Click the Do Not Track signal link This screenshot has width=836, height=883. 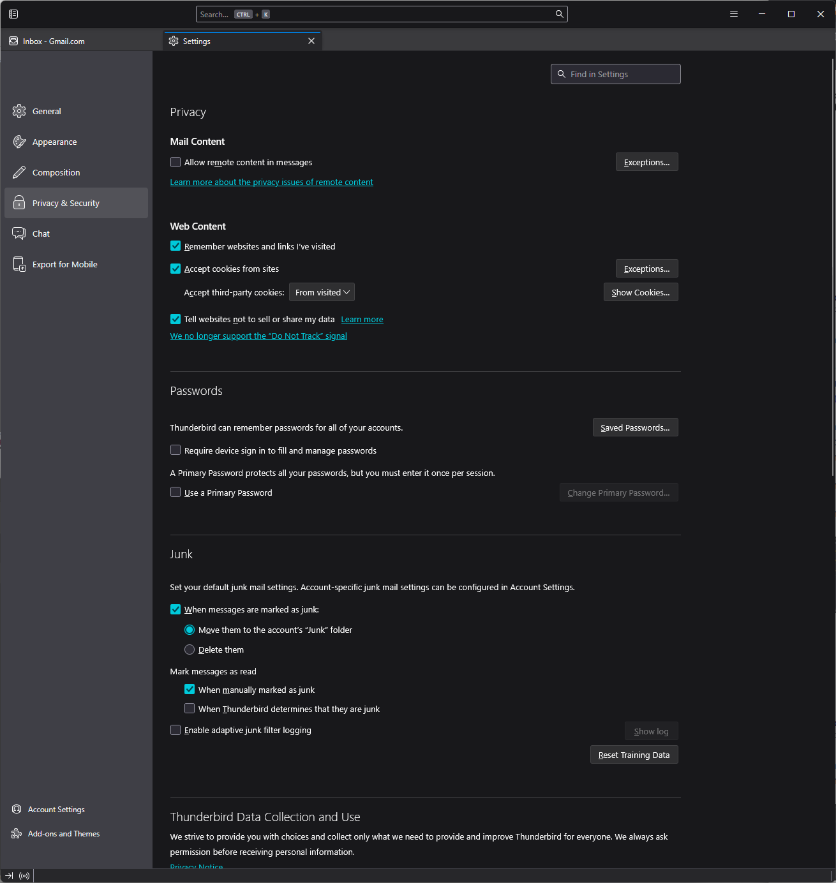pyautogui.click(x=258, y=336)
